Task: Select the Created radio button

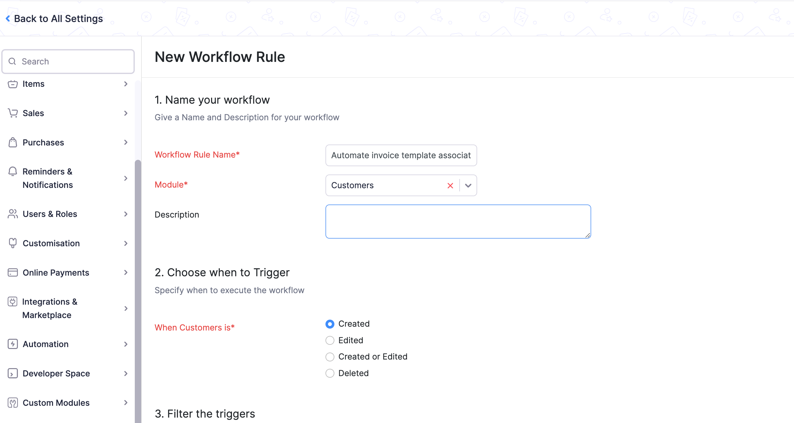Action: (330, 324)
